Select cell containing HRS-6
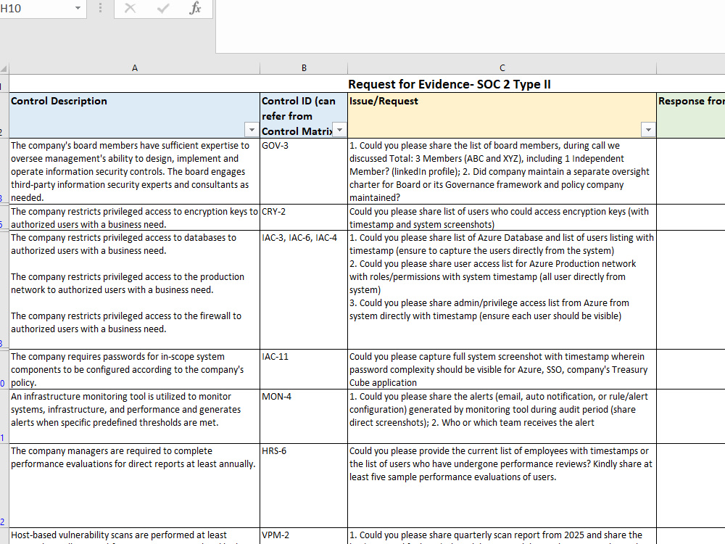Image resolution: width=725 pixels, height=544 pixels. coord(304,486)
